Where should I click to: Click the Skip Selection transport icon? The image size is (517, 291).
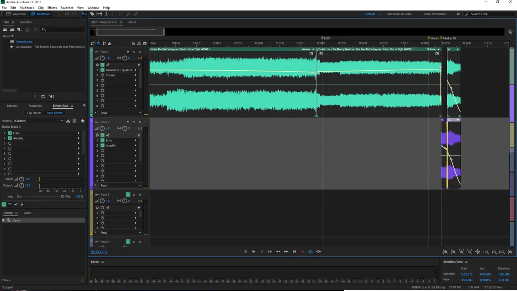[318, 251]
